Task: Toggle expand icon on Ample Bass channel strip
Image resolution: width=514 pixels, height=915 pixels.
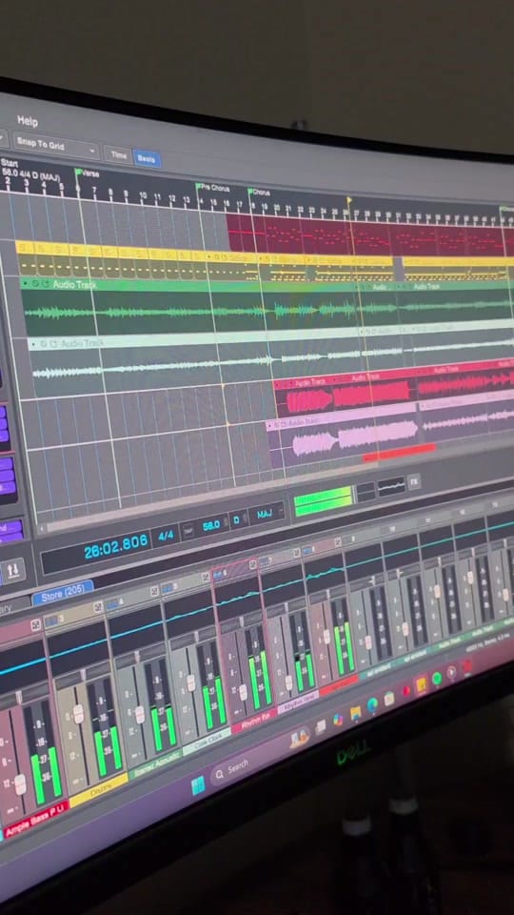Action: point(35,624)
